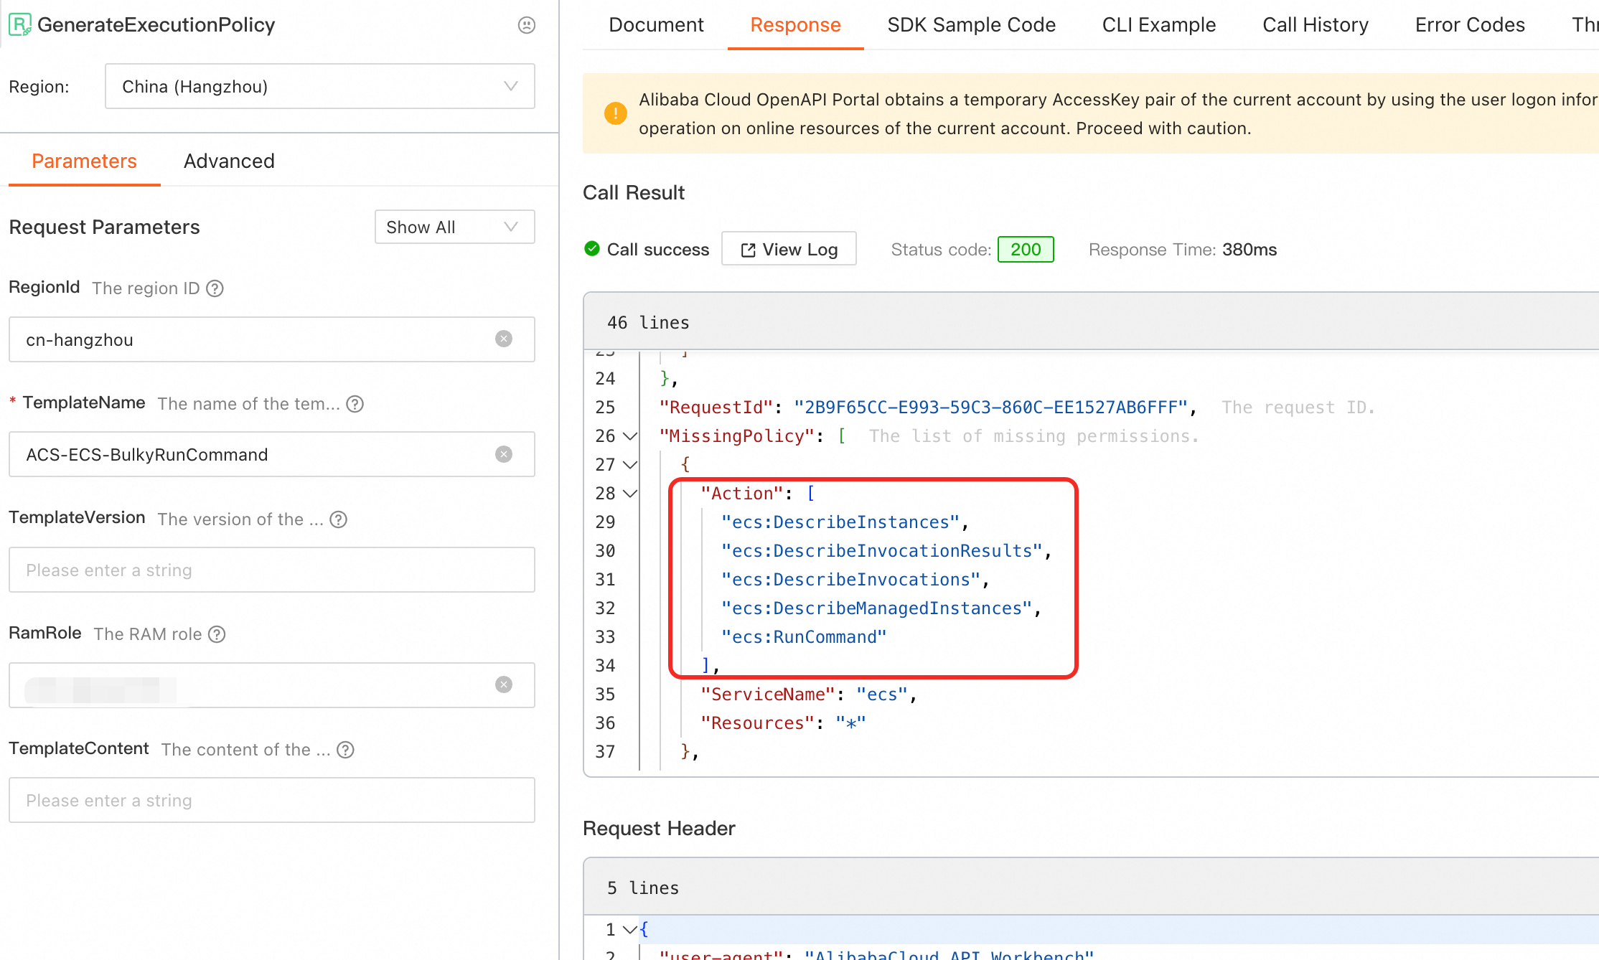1599x960 pixels.
Task: Open the Show All filter dropdown
Action: click(x=455, y=227)
